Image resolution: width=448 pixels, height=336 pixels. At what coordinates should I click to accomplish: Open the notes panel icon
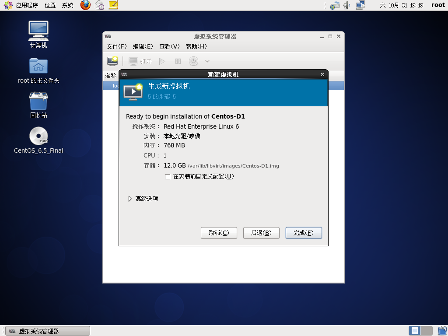tap(113, 5)
